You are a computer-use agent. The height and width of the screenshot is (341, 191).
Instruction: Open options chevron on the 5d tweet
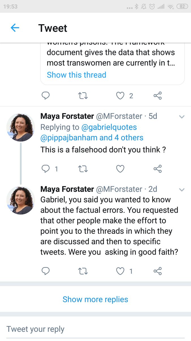182,117
